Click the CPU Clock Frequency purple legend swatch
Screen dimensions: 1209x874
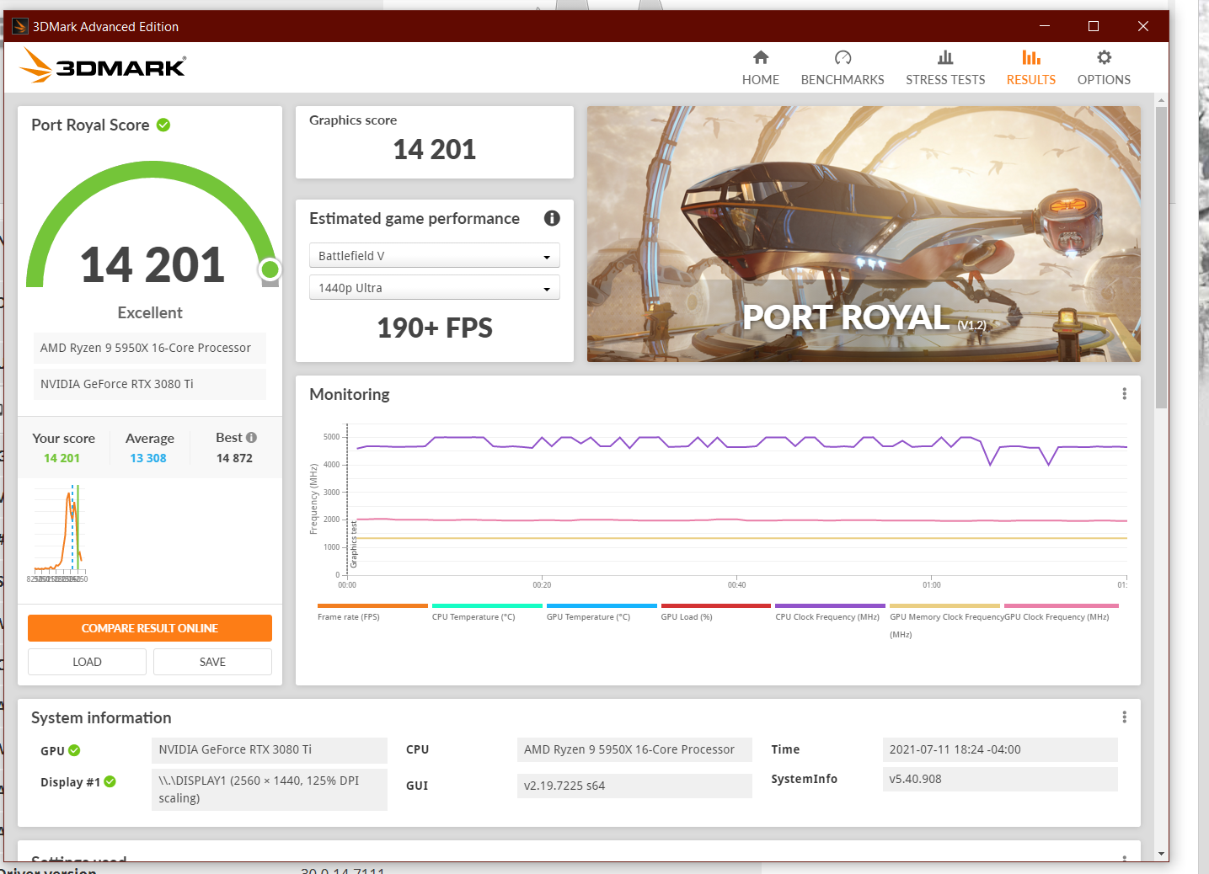click(x=829, y=605)
